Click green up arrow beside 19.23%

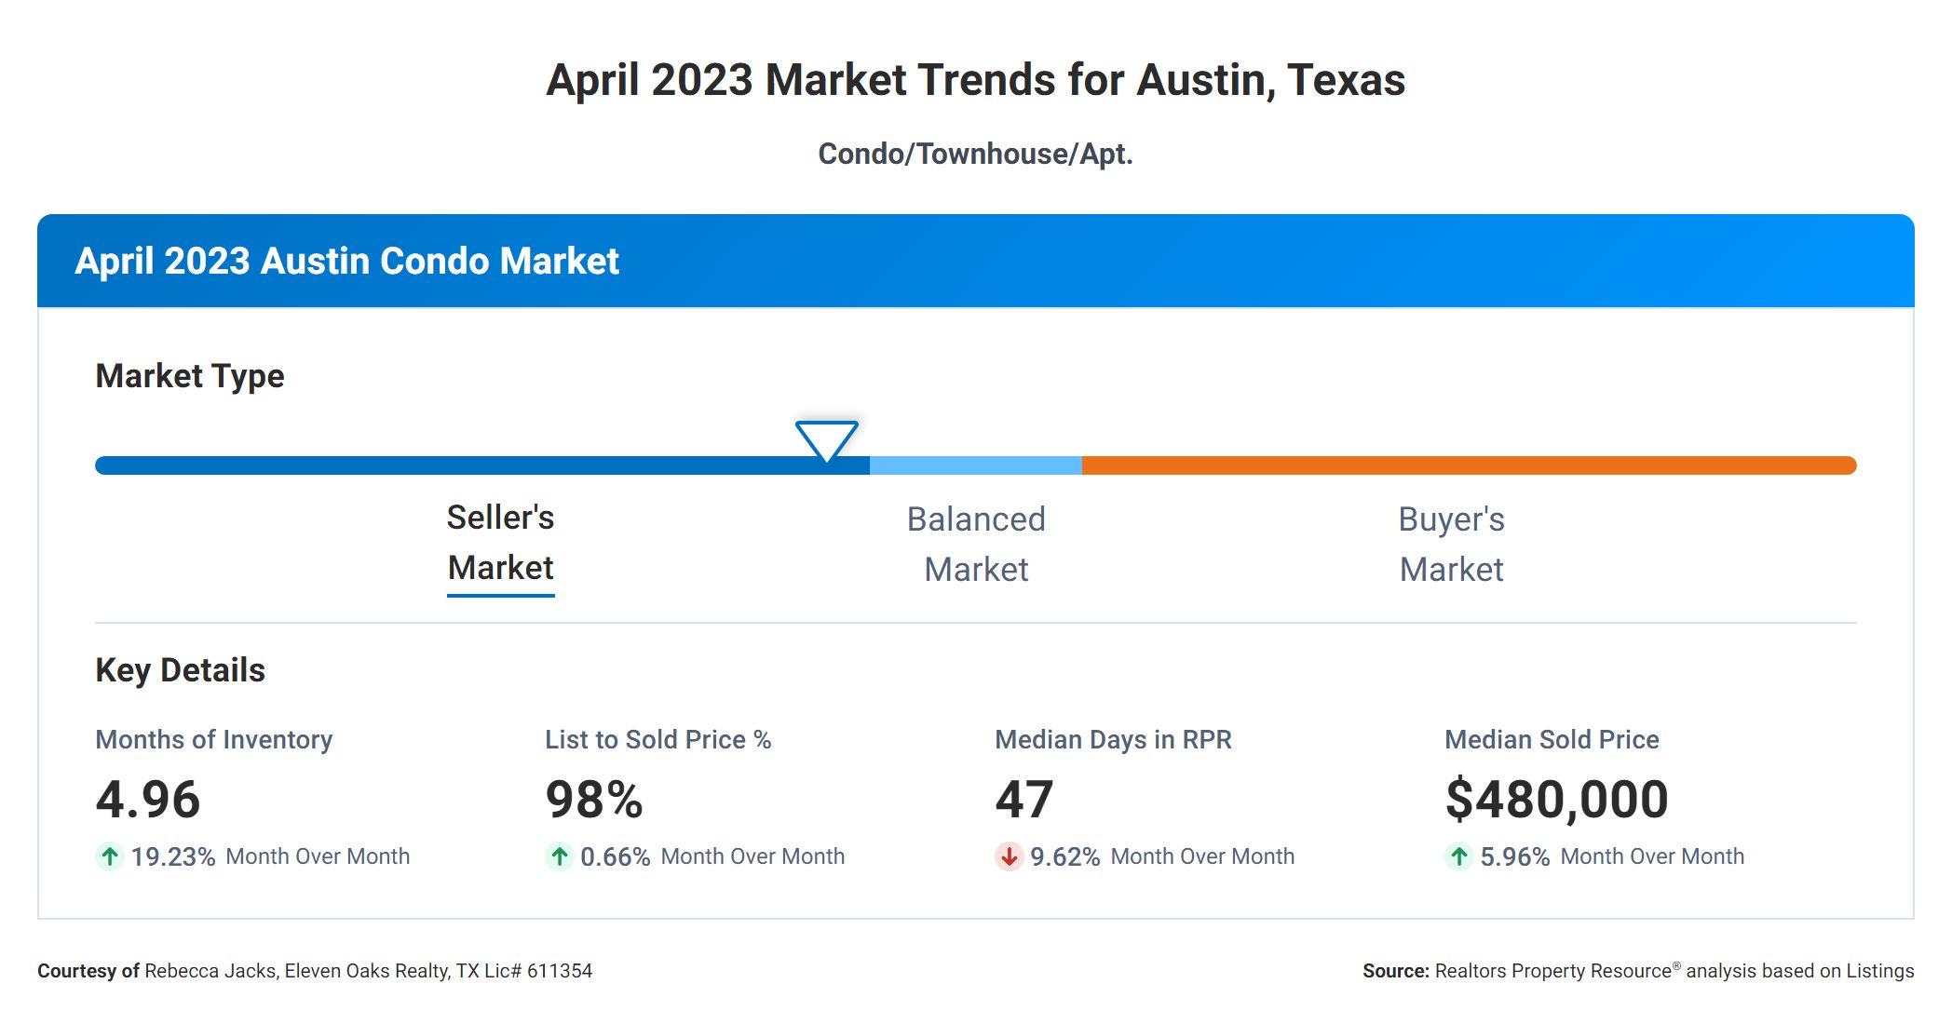click(110, 856)
